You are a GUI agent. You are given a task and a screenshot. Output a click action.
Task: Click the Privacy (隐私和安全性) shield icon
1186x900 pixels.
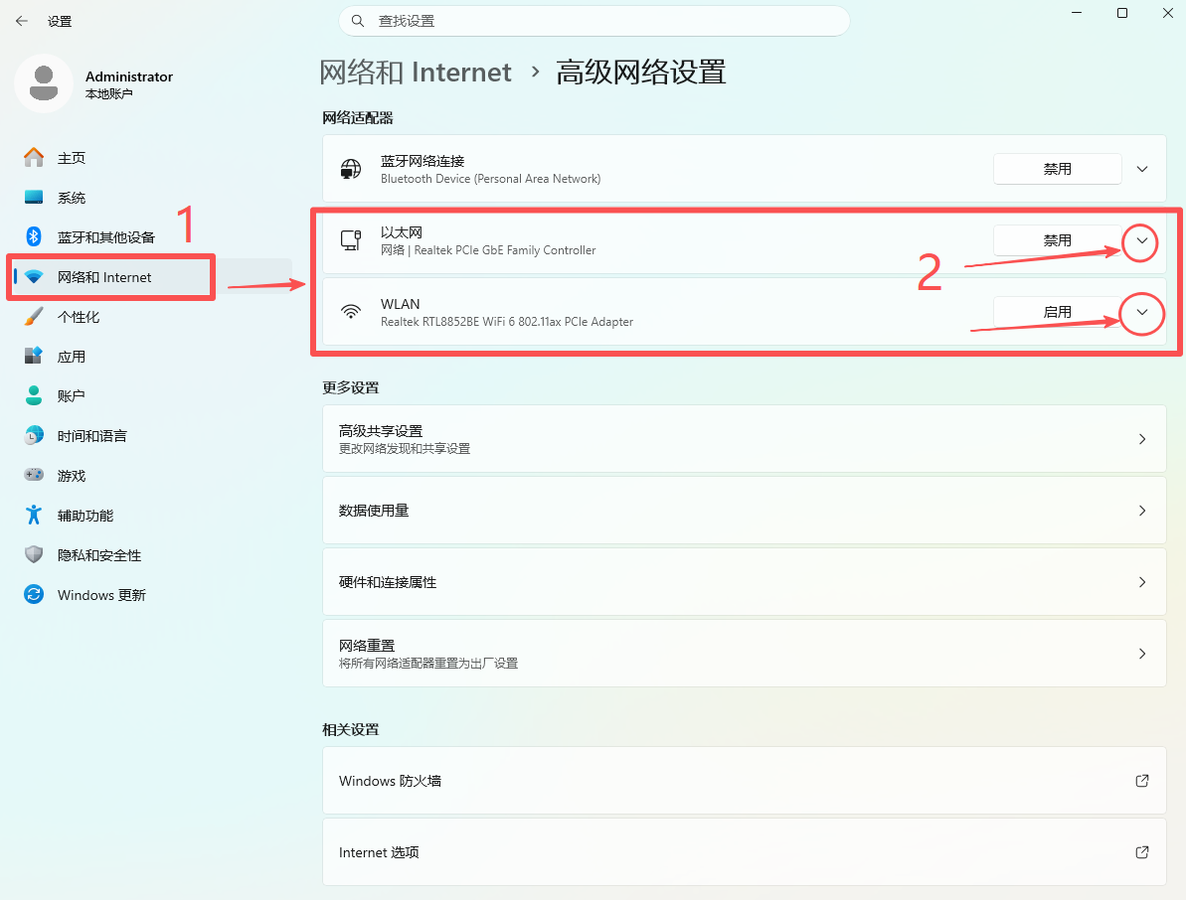33,554
